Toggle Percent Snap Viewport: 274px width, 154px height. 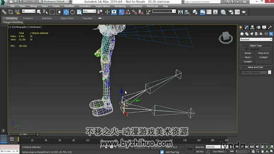(x=134, y=12)
